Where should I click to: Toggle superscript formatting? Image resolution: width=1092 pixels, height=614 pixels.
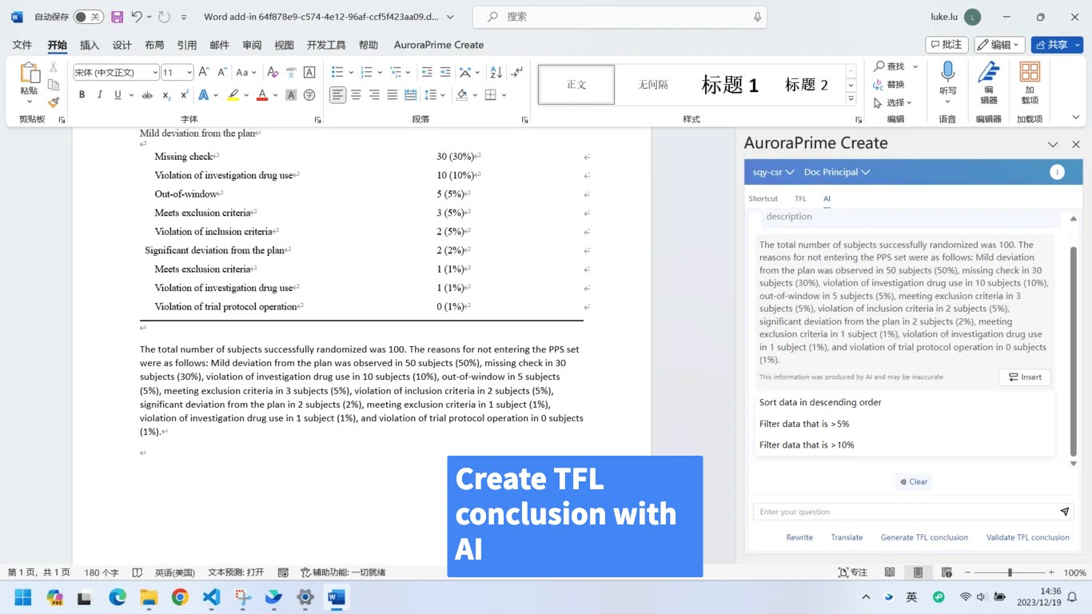185,95
